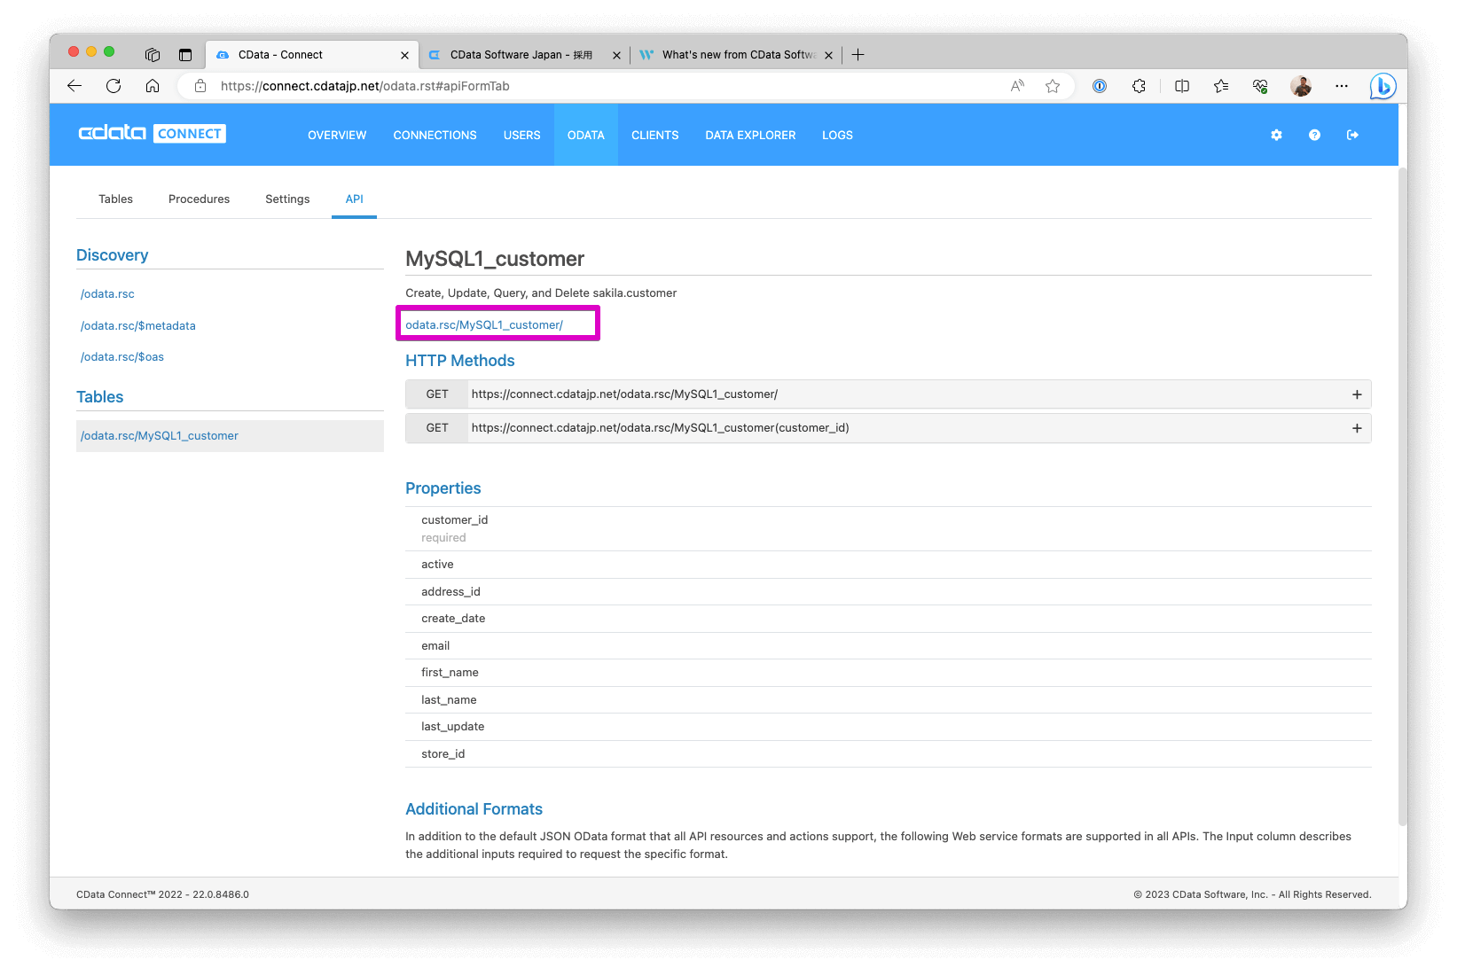Close the What's new from CData tab
Image resolution: width=1457 pixels, height=975 pixels.
tap(829, 55)
